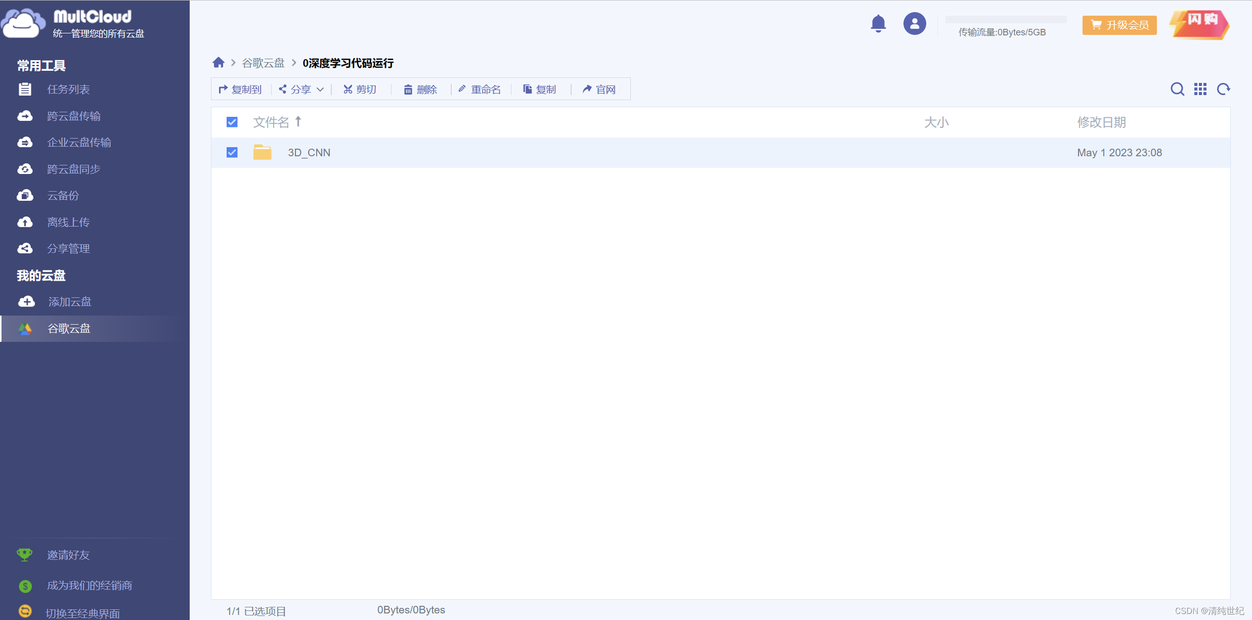Open Cloud Sync menu item
1252x620 pixels.
(x=73, y=169)
